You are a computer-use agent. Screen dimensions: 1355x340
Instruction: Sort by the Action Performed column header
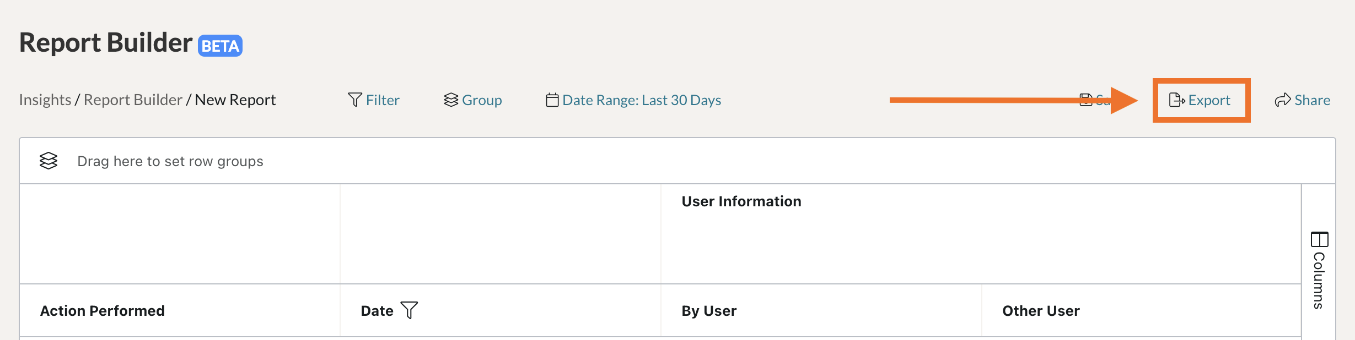[x=103, y=311]
